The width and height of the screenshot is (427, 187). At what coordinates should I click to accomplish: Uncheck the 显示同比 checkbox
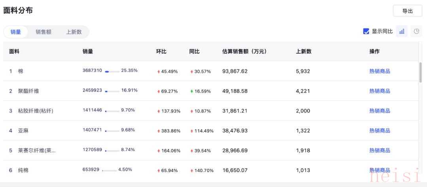coord(366,32)
